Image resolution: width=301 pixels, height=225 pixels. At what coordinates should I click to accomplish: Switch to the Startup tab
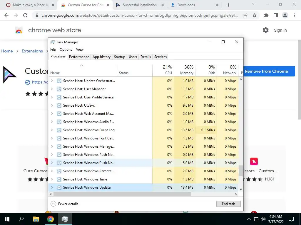pos(120,57)
